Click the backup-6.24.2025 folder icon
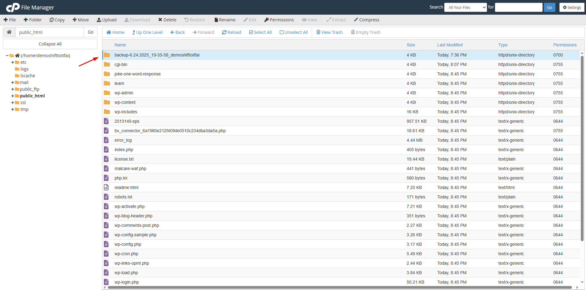Image resolution: width=586 pixels, height=290 pixels. pyautogui.click(x=107, y=55)
